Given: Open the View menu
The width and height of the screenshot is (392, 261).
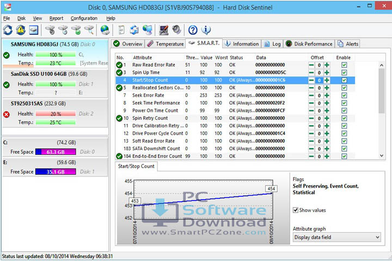Looking at the screenshot, I should click(x=37, y=18).
